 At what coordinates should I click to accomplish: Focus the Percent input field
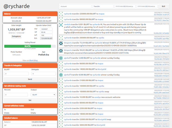pos(16,95)
